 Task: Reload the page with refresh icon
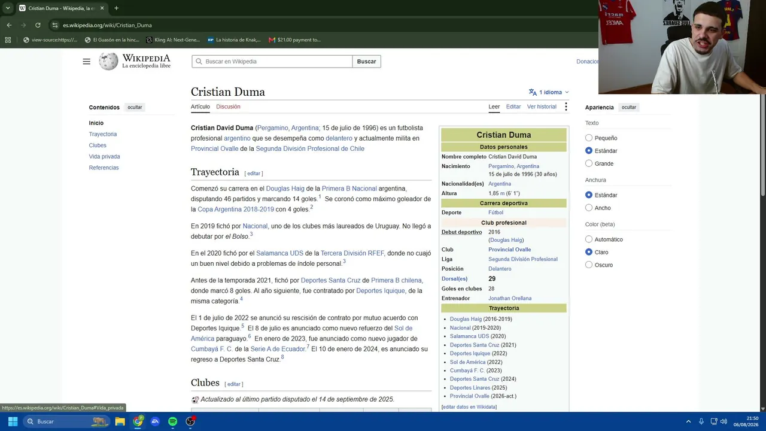click(x=38, y=25)
